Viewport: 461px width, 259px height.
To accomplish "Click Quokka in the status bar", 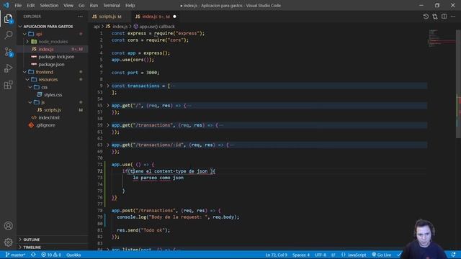I will [73, 255].
